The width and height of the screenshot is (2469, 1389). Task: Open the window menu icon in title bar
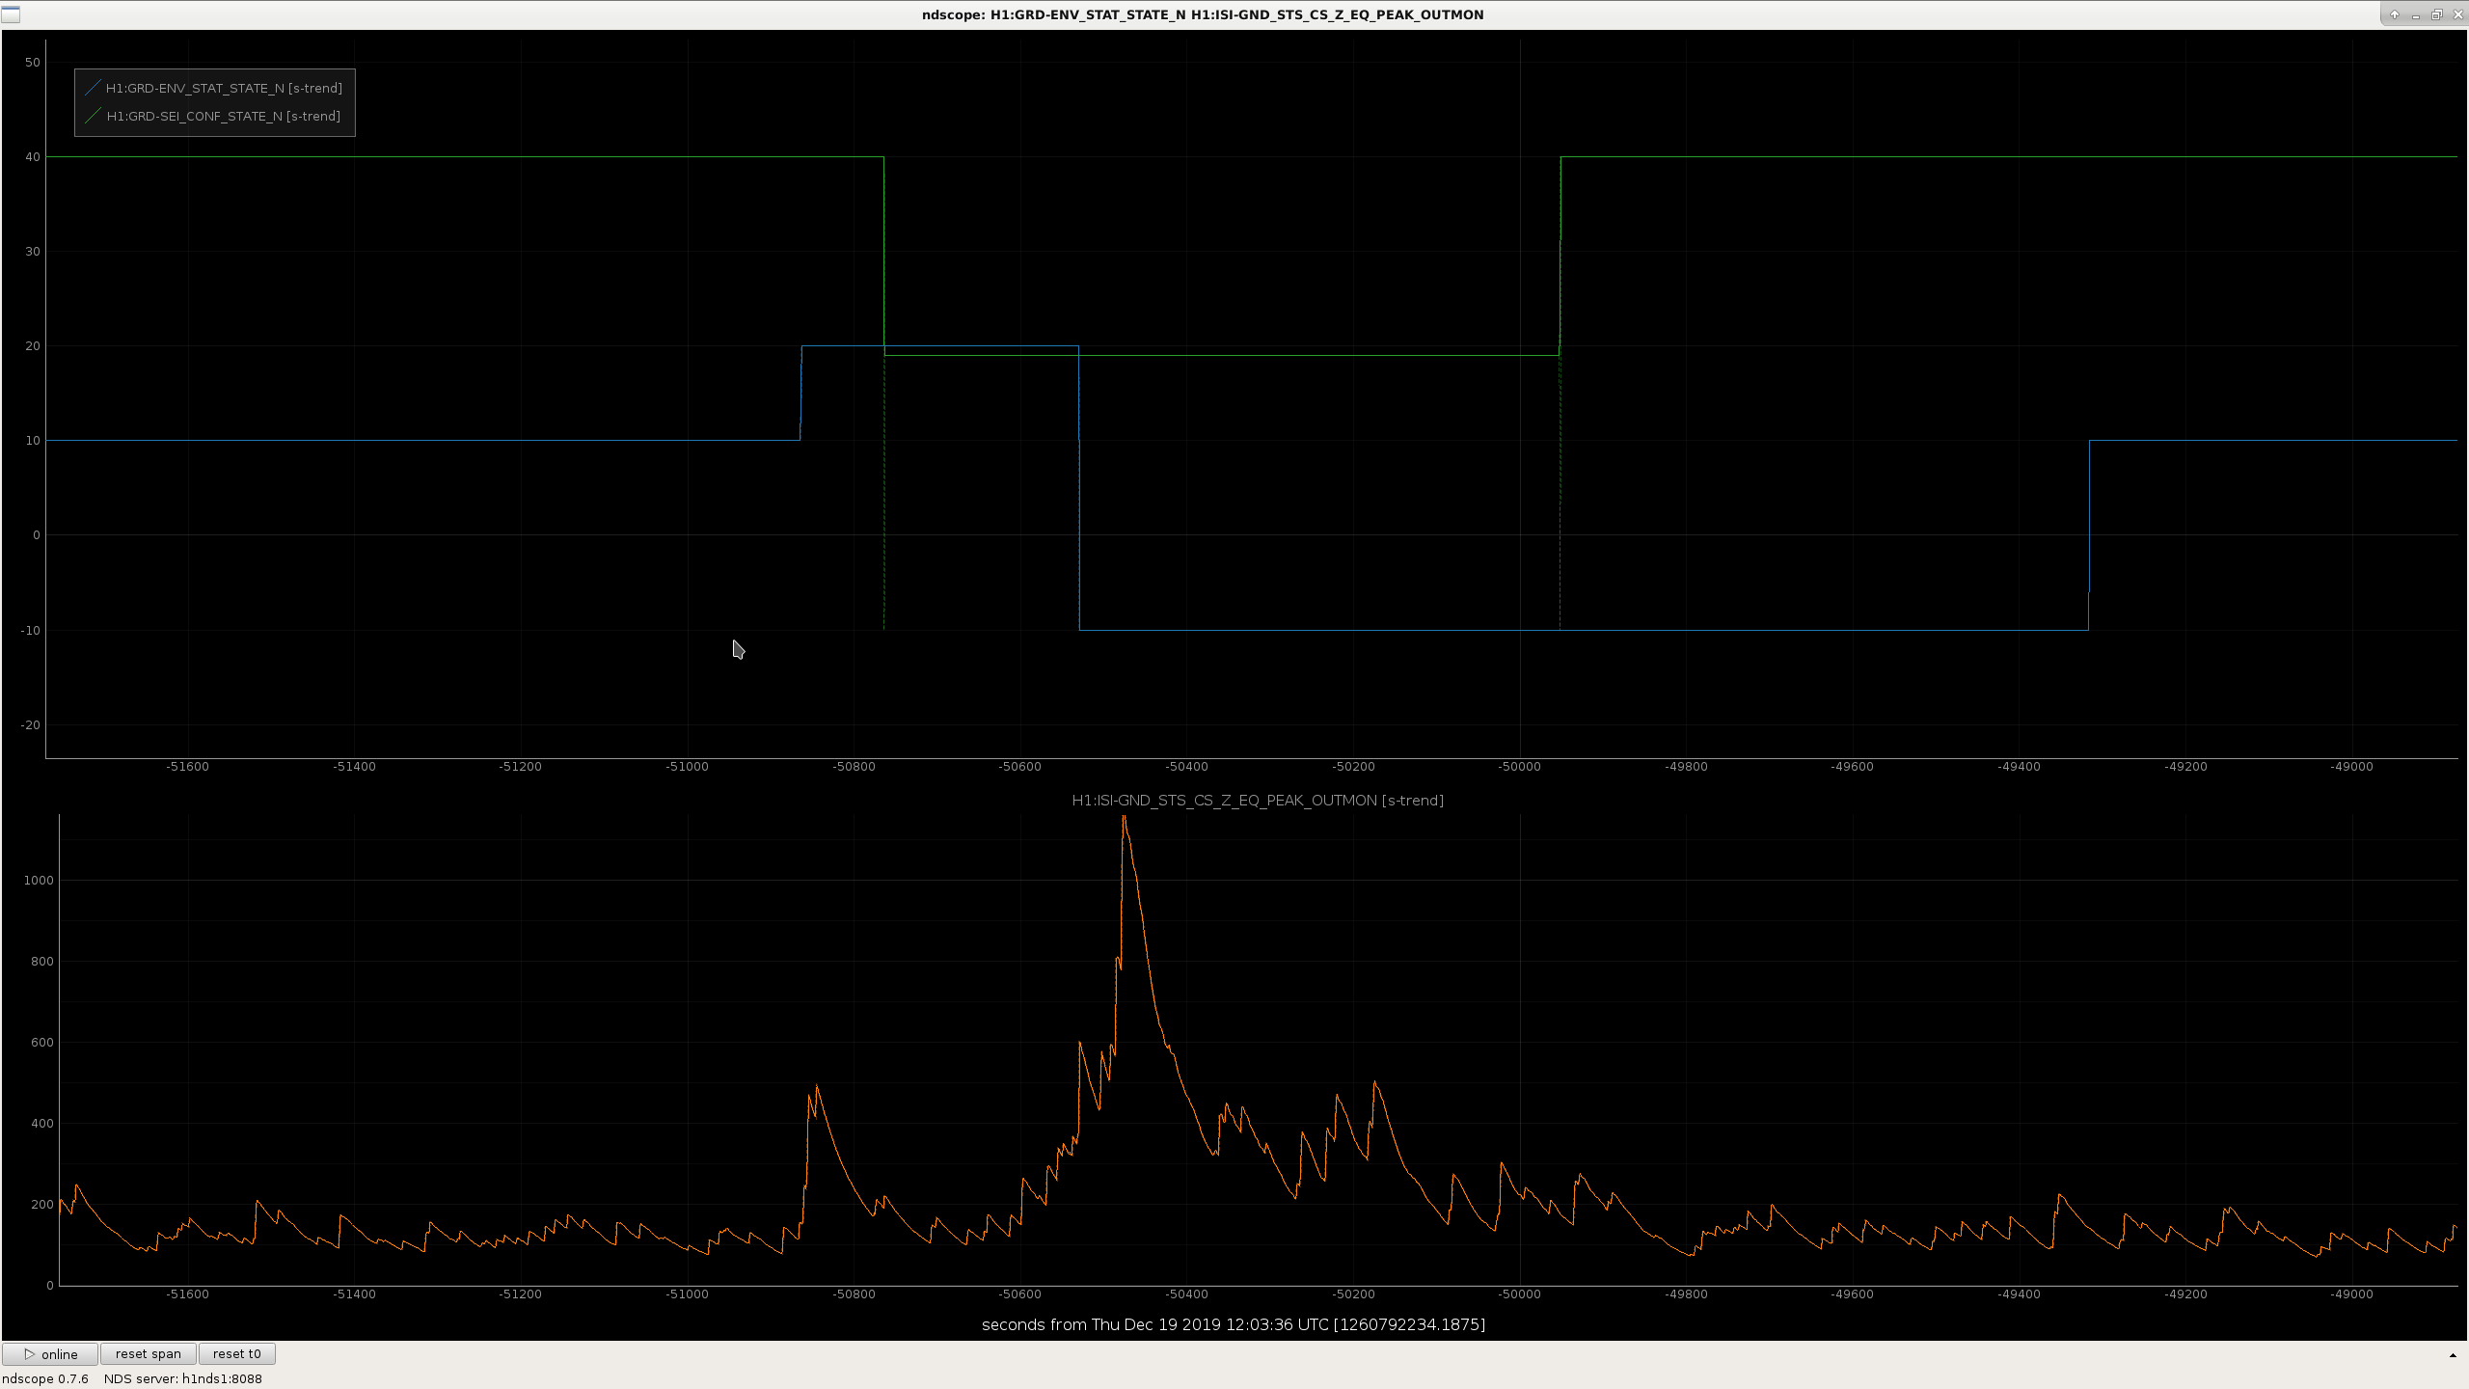click(x=11, y=14)
